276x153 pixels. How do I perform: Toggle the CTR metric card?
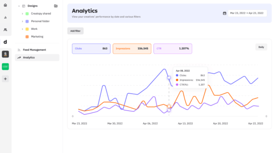[173, 49]
